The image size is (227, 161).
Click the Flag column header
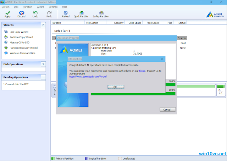tap(167, 23)
